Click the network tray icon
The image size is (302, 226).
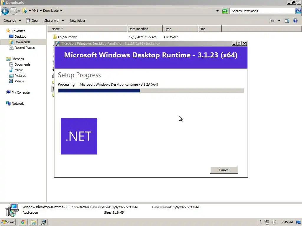[267, 222]
